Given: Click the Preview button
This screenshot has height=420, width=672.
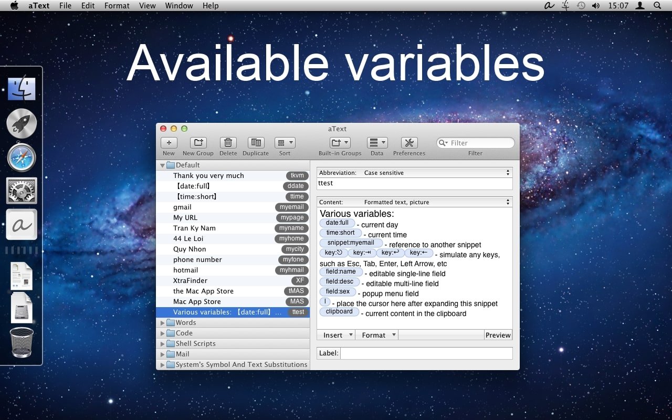Looking at the screenshot, I should 498,335.
